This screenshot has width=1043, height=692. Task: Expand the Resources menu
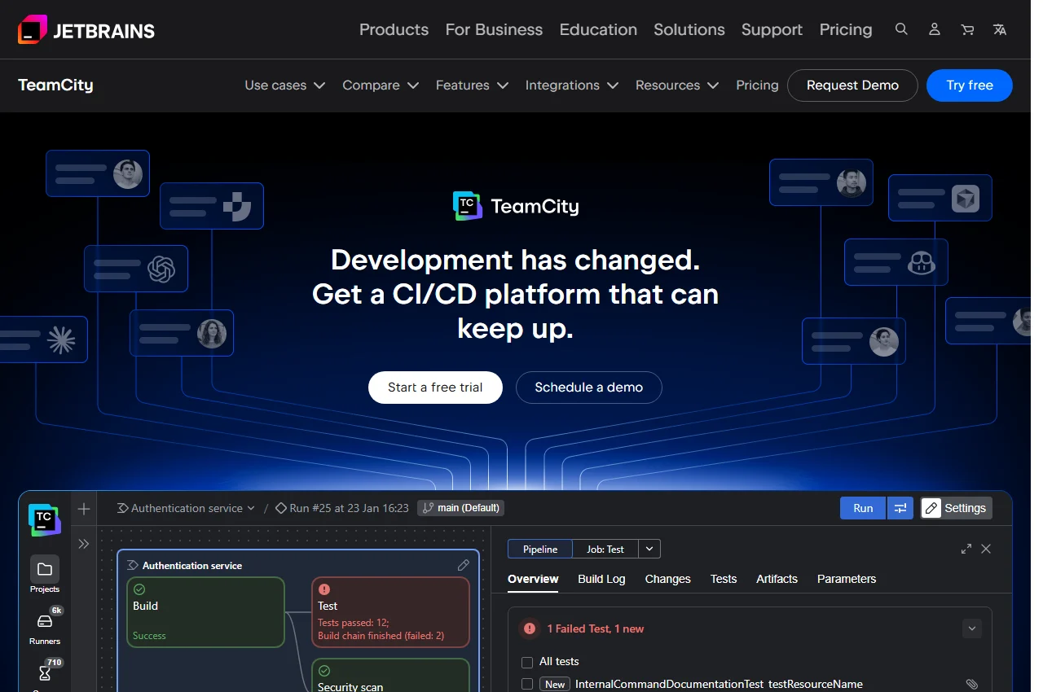(x=677, y=85)
